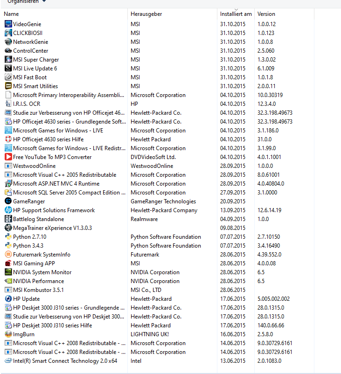Click the HP Update icon
Image resolution: width=341 pixels, height=374 pixels.
tap(8, 298)
